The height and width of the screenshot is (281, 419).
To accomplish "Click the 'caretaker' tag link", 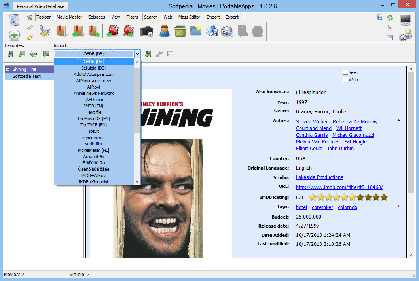I will click(x=322, y=207).
